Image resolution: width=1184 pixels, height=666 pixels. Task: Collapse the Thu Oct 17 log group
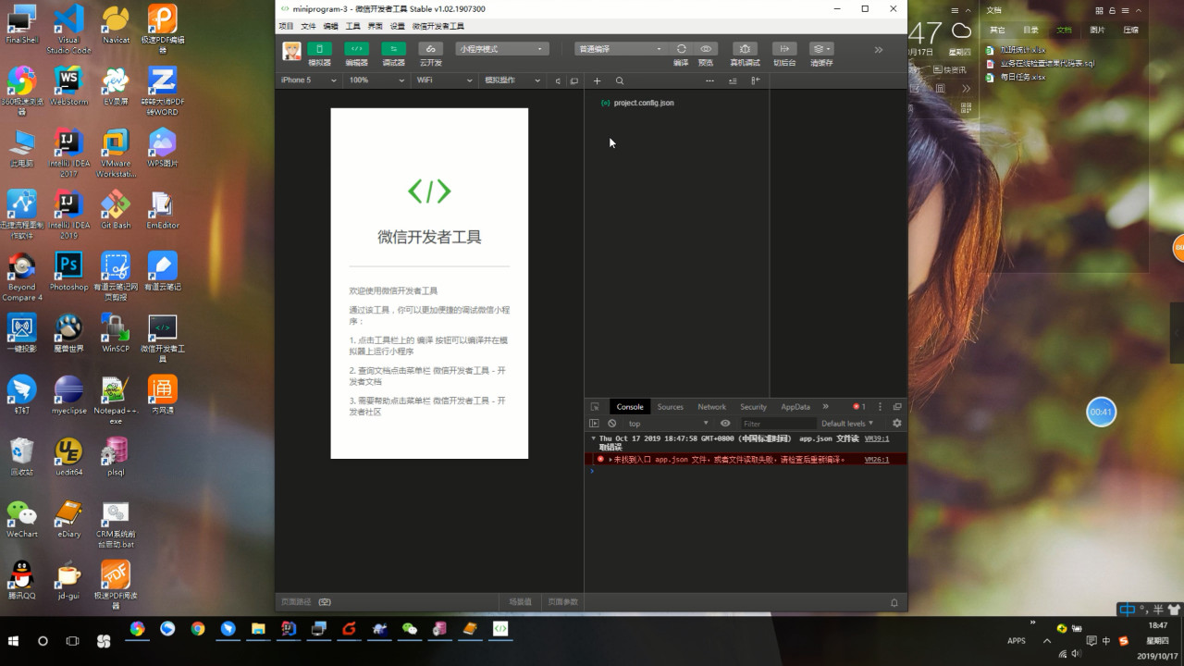point(593,438)
